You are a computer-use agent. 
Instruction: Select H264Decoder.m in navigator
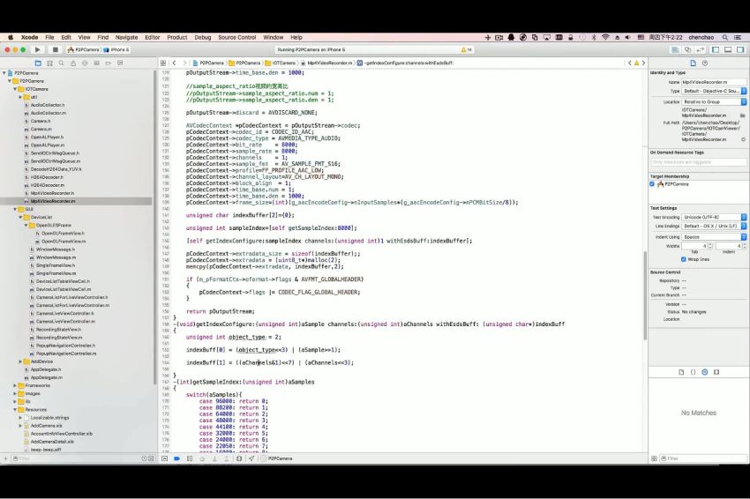48,185
